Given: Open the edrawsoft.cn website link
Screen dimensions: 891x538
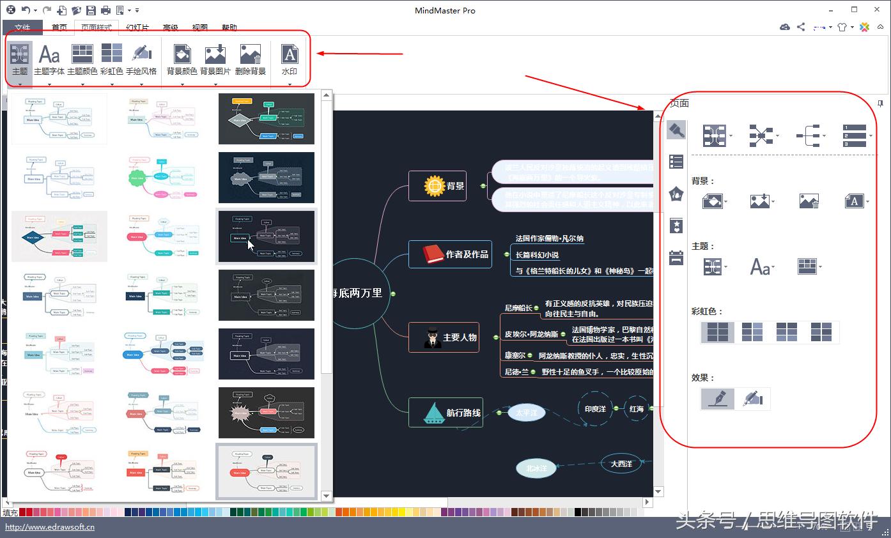Looking at the screenshot, I should 50,527.
